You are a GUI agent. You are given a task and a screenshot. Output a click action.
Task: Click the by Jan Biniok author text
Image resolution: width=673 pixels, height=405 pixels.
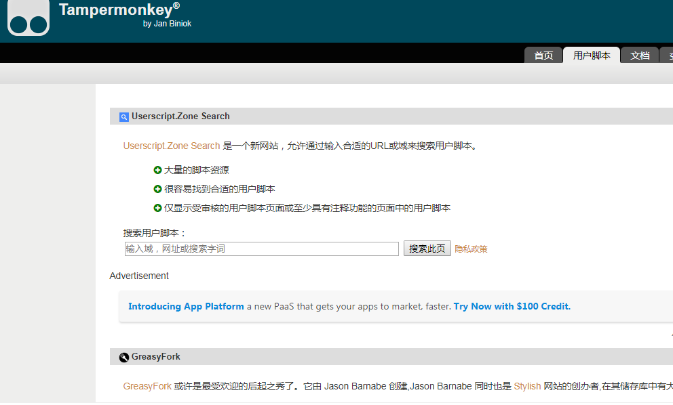(168, 22)
